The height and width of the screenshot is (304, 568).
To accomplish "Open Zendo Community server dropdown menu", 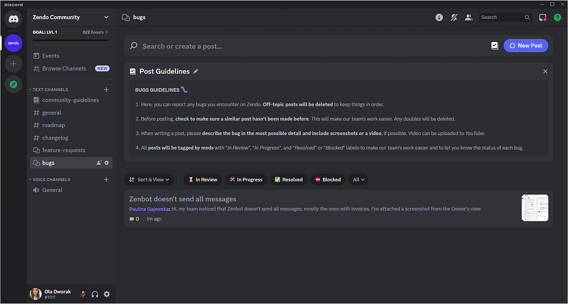I will [106, 17].
